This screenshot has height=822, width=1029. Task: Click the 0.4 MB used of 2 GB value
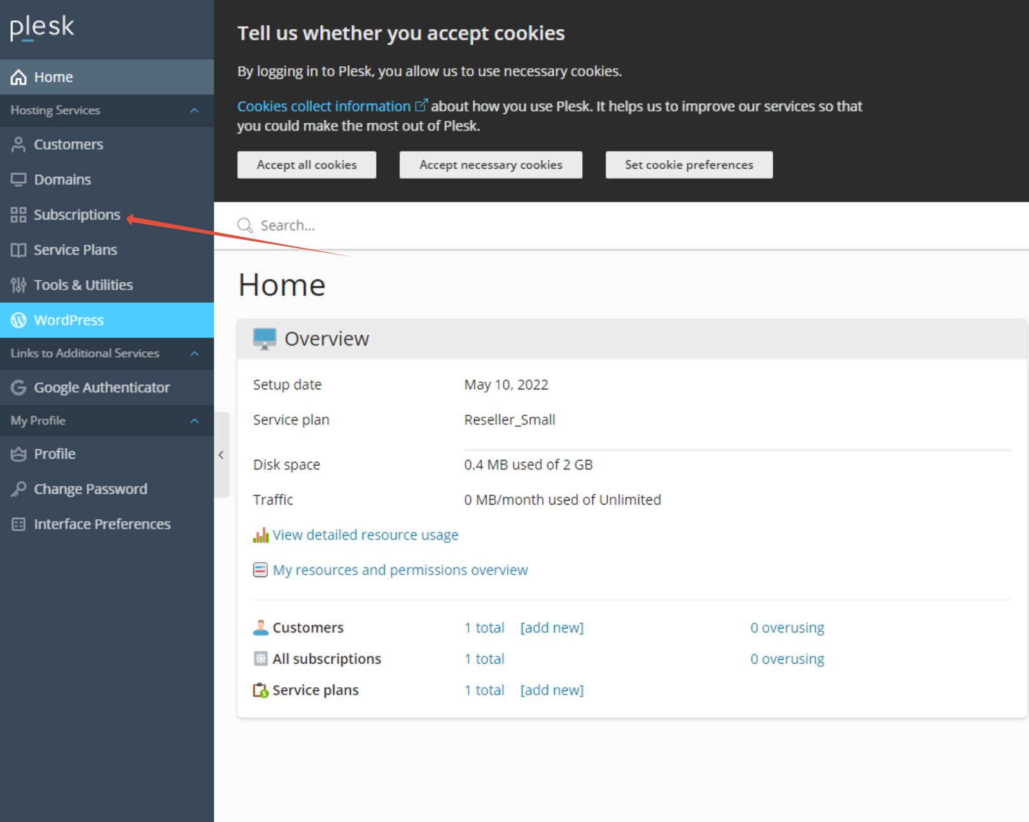[528, 464]
